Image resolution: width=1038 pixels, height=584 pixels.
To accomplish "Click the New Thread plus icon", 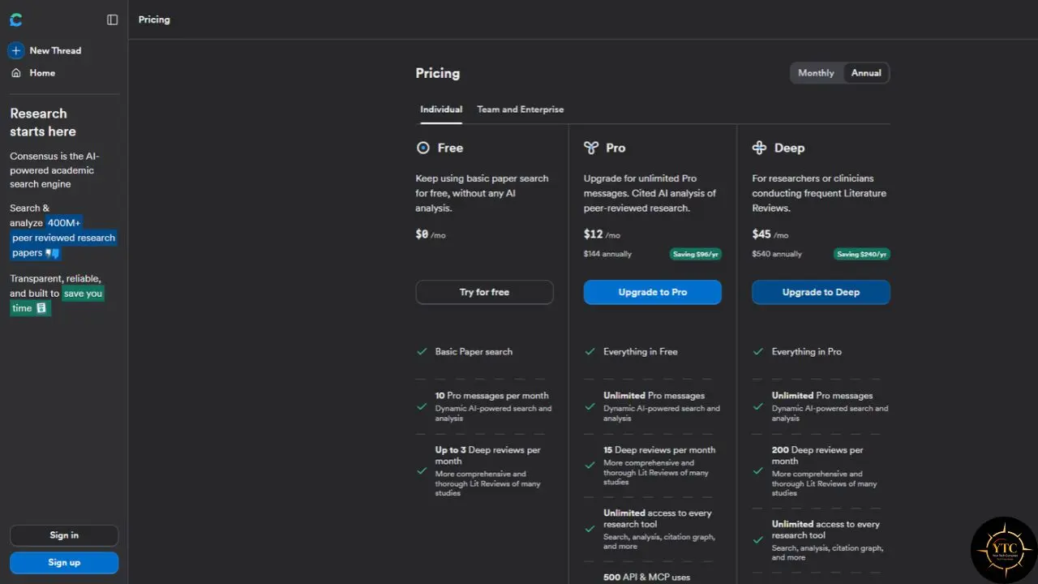I will point(16,50).
